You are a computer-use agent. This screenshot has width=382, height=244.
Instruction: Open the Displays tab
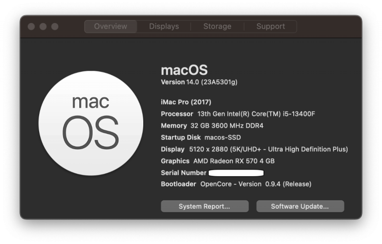pos(164,27)
